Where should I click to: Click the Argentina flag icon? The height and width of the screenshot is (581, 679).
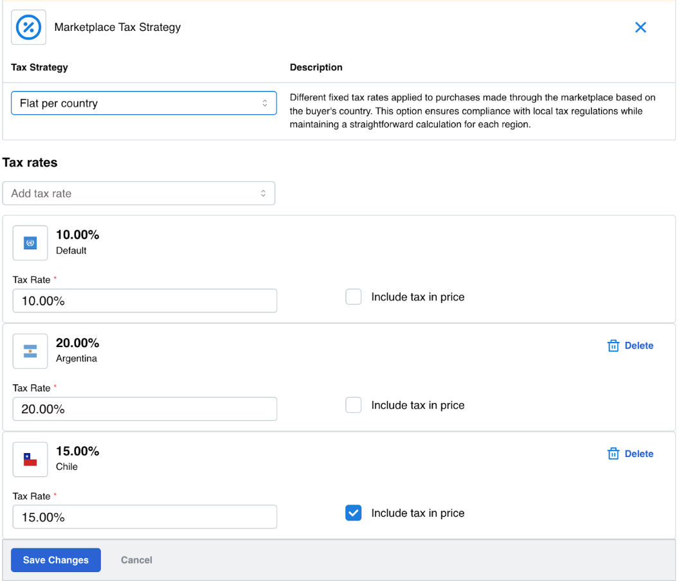pyautogui.click(x=30, y=351)
